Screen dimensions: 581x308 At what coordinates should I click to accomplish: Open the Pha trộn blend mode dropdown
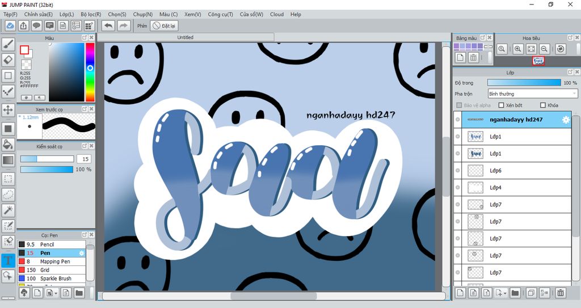[532, 94]
